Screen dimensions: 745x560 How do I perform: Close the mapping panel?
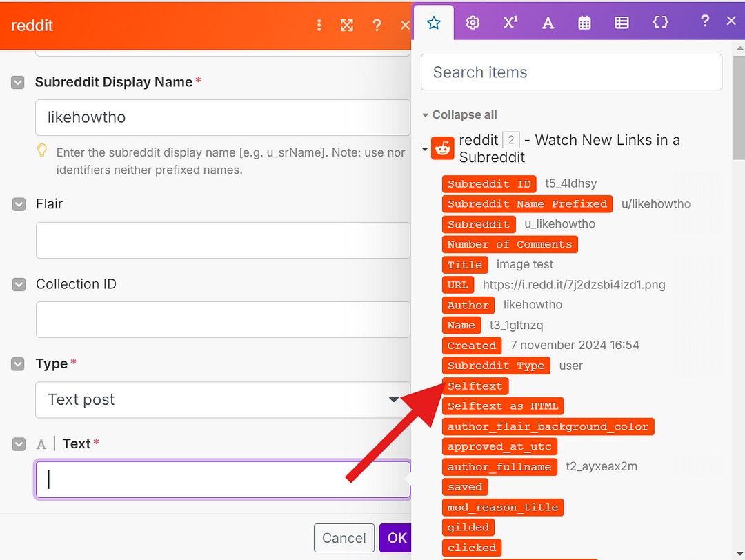click(x=731, y=21)
